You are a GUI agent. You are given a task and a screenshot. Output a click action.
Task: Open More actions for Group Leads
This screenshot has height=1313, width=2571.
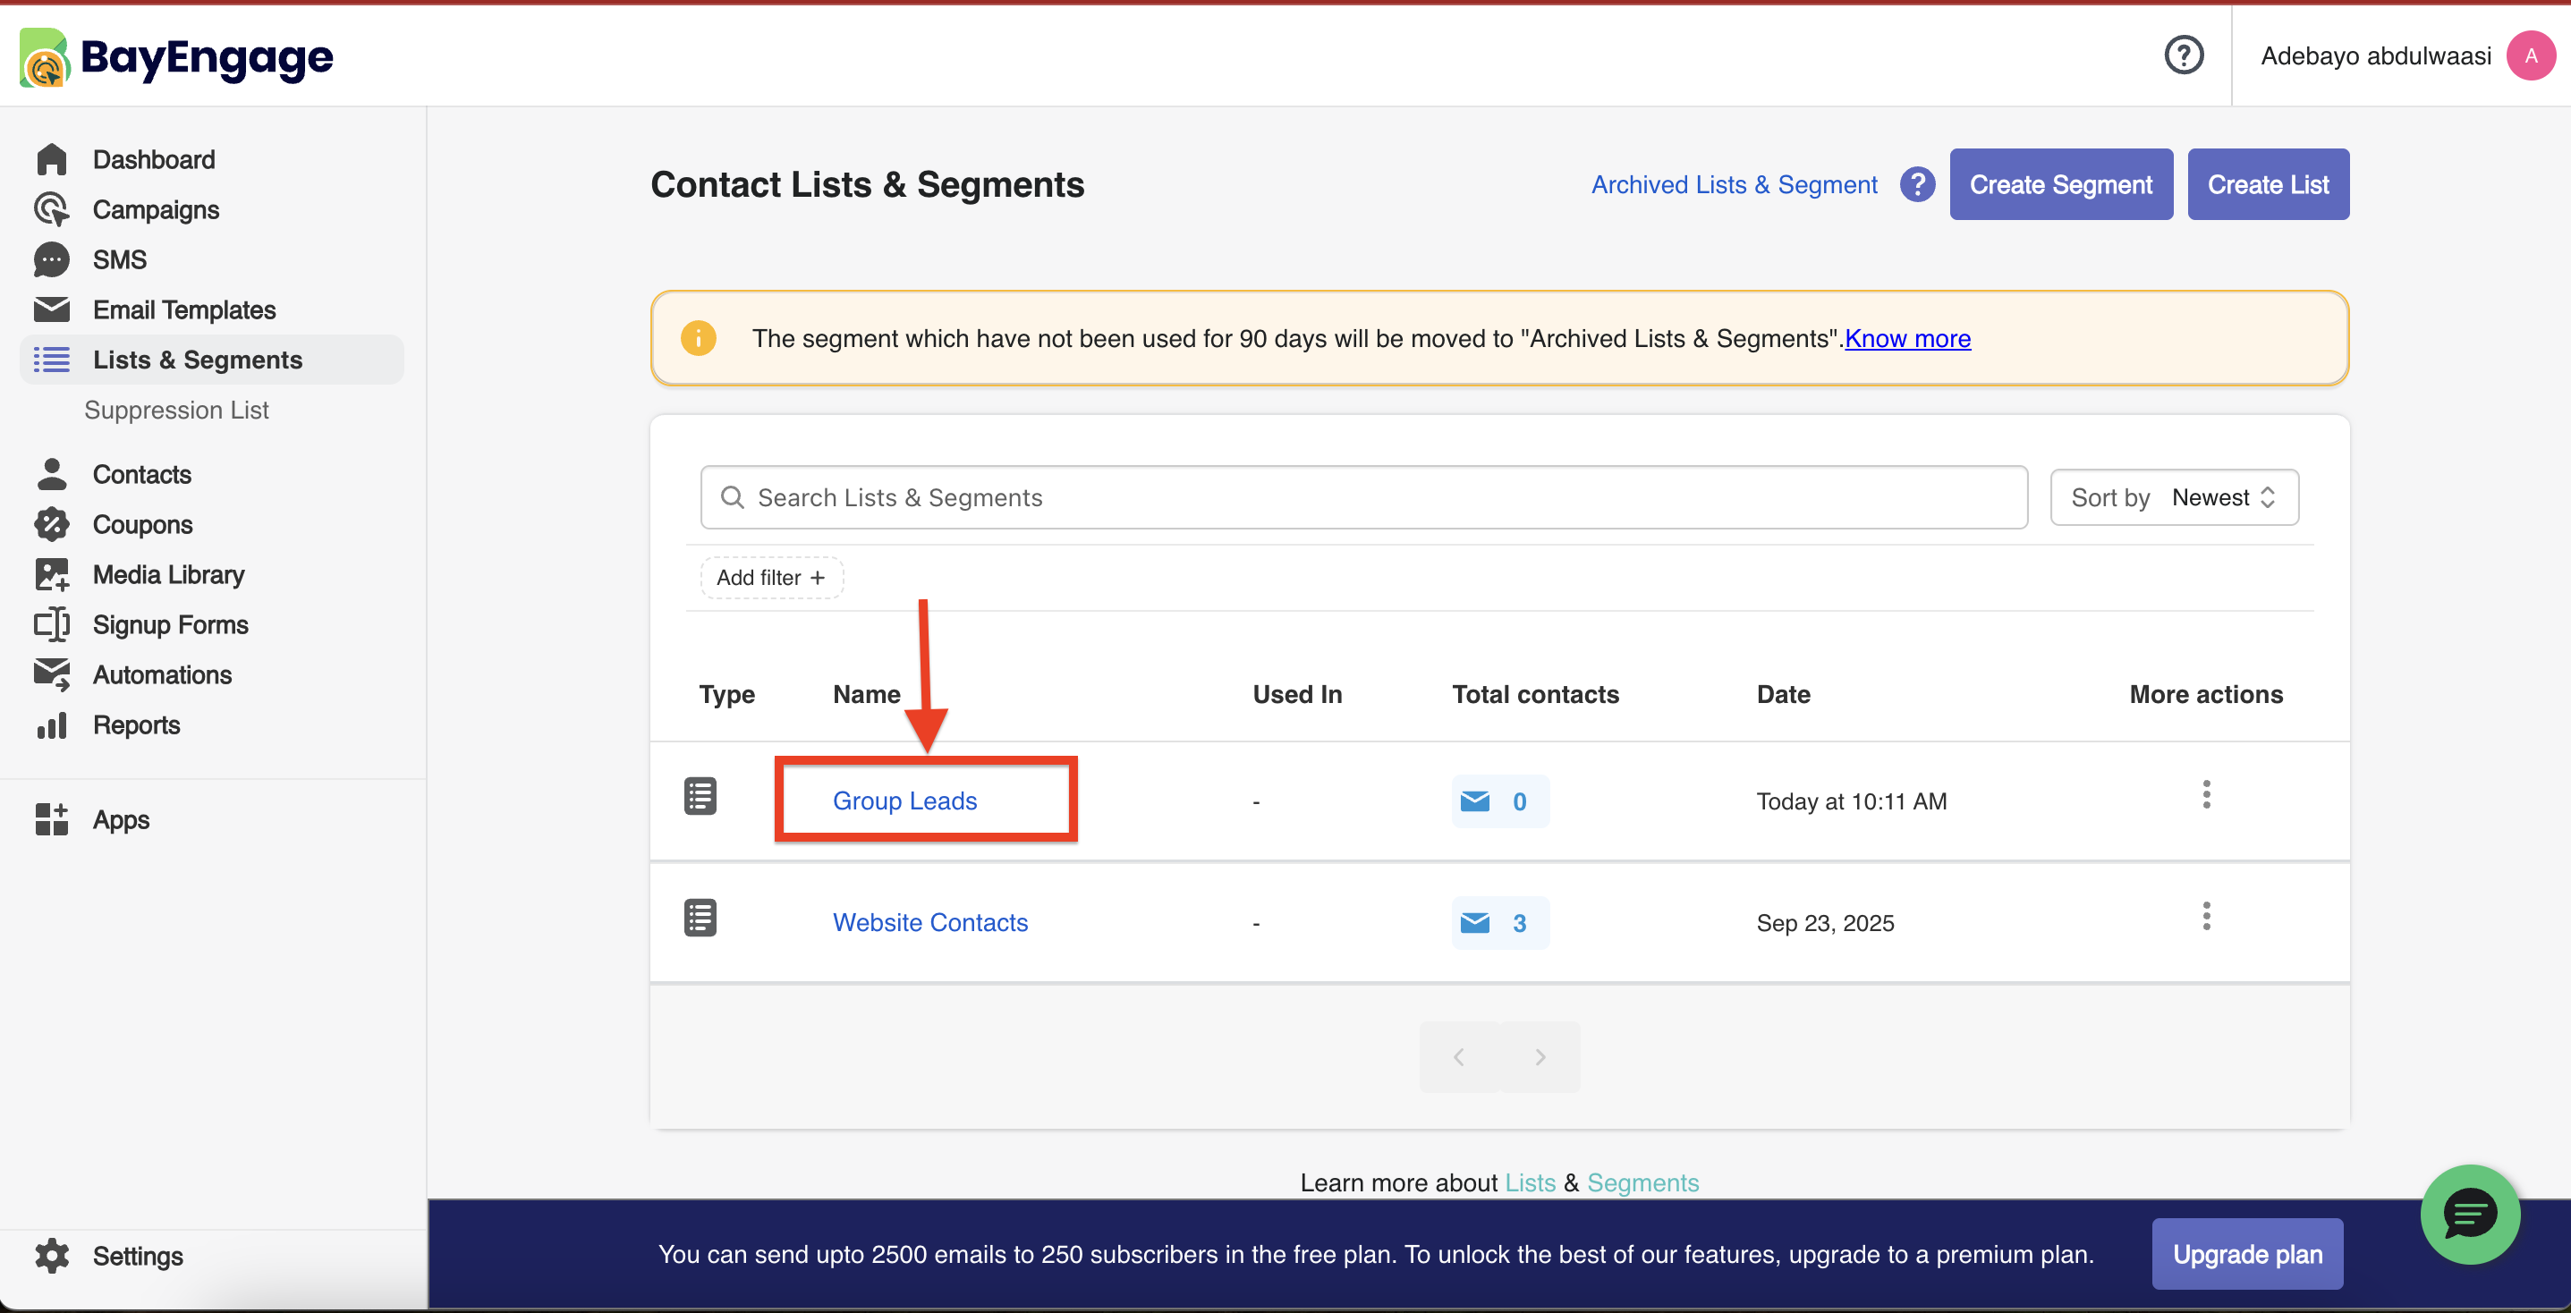[x=2206, y=795]
